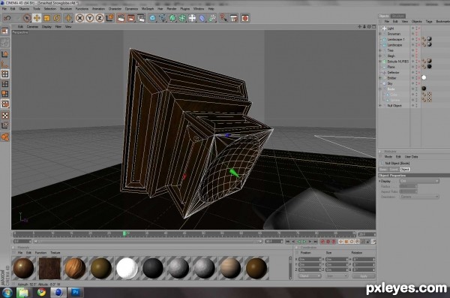Click the Record keyframe red button
Viewport: 450px width, 298px height.
click(x=322, y=242)
